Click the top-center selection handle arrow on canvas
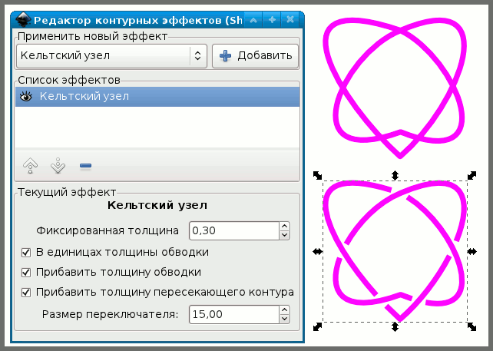 (395, 175)
